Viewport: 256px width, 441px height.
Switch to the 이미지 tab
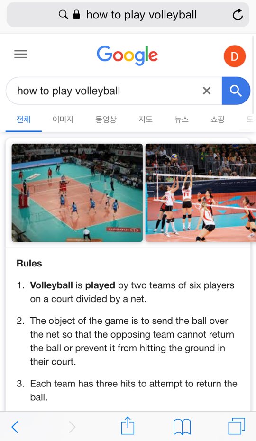pyautogui.click(x=63, y=119)
